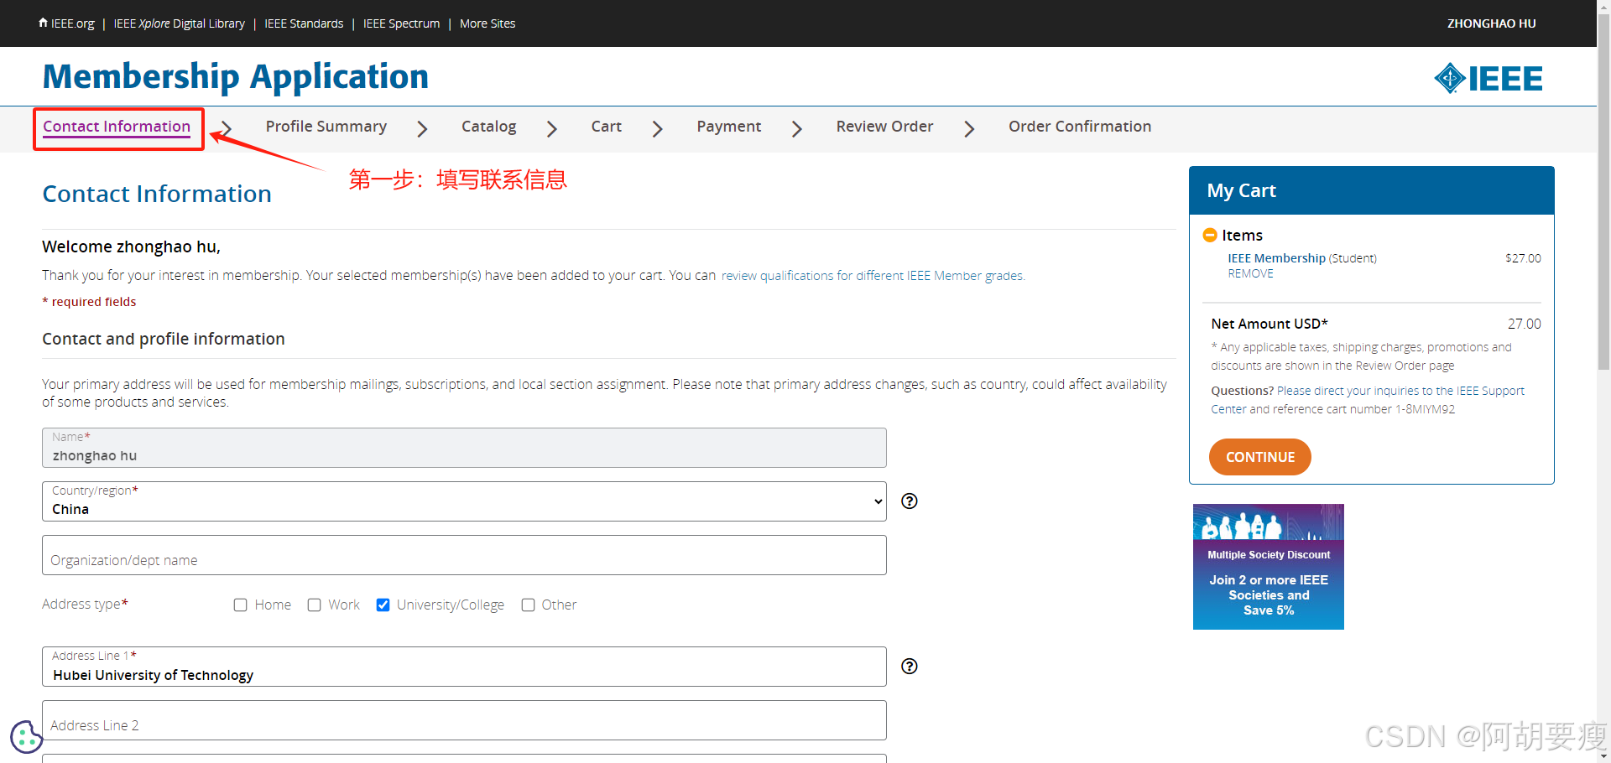Screen dimensions: 1611x763
Task: Click the orange CONTINUE button
Action: click(1260, 457)
